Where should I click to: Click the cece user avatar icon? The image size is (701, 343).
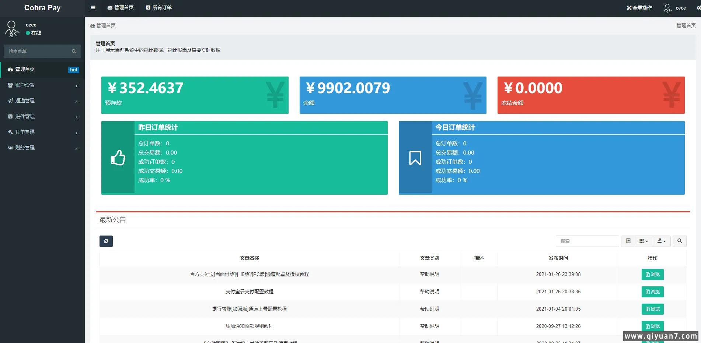click(x=667, y=7)
